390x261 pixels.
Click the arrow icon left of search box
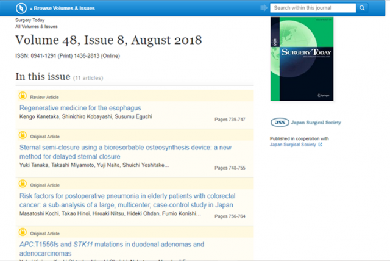pos(263,8)
